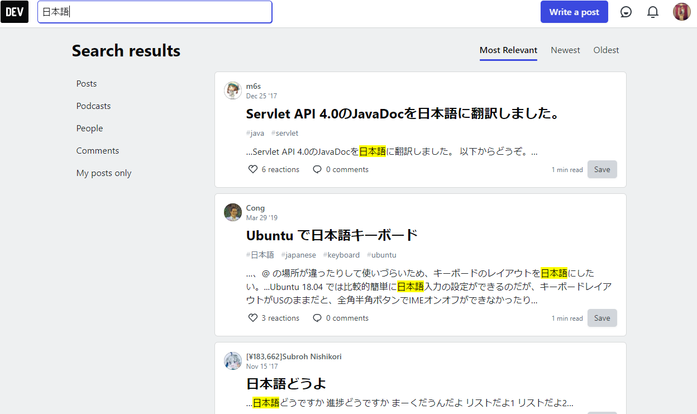
Task: Open the Servlet API 4.0 post title
Action: (403, 114)
